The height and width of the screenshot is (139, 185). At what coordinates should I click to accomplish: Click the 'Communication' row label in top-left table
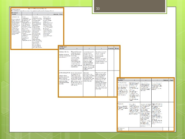click(x=15, y=17)
